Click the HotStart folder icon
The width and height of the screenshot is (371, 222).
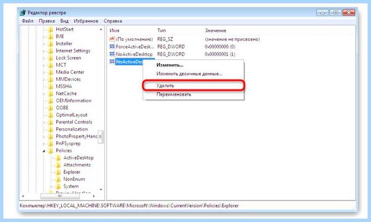(x=51, y=30)
